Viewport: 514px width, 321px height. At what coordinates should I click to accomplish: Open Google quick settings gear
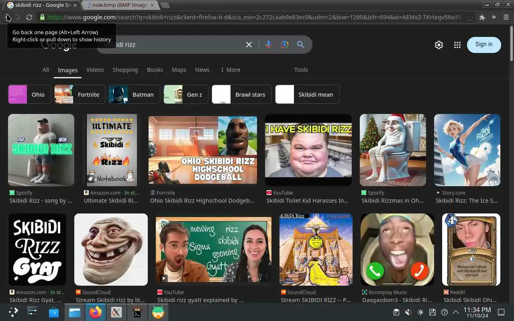click(x=439, y=45)
